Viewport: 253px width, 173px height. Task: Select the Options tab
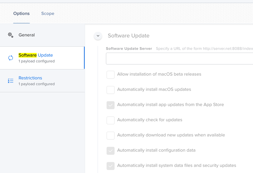[x=22, y=14]
